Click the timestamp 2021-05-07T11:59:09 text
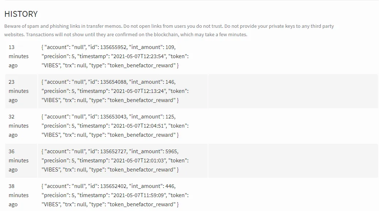 click(x=139, y=195)
